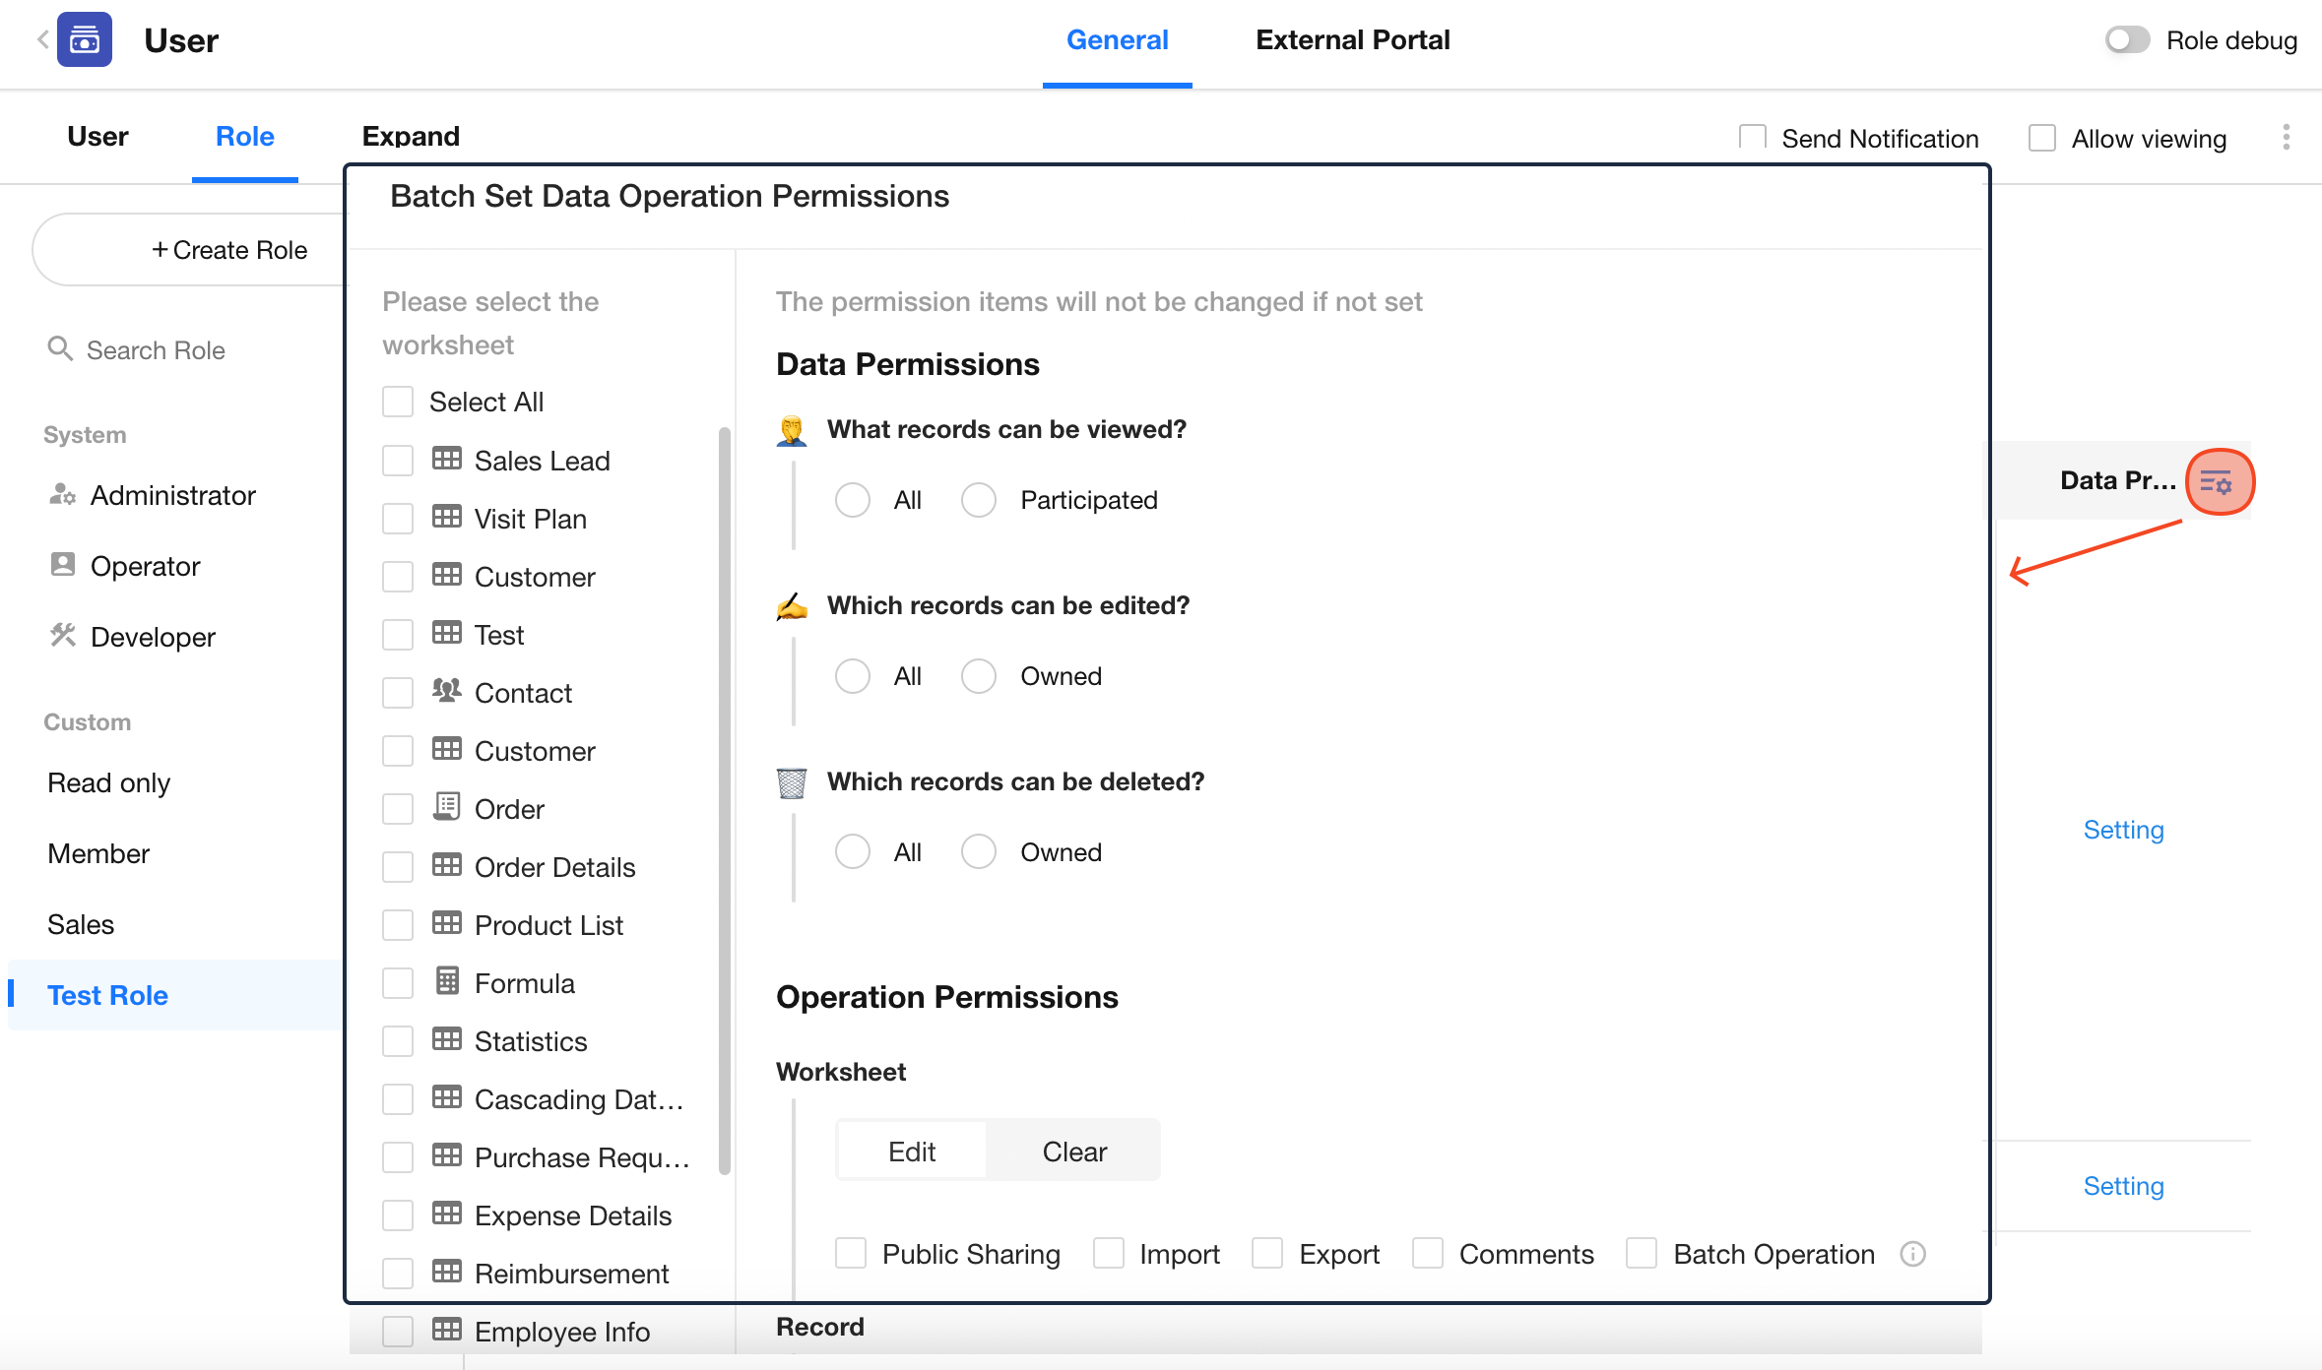Click the Create Role button
Image resolution: width=2322 pixels, height=1370 pixels.
[x=228, y=250]
